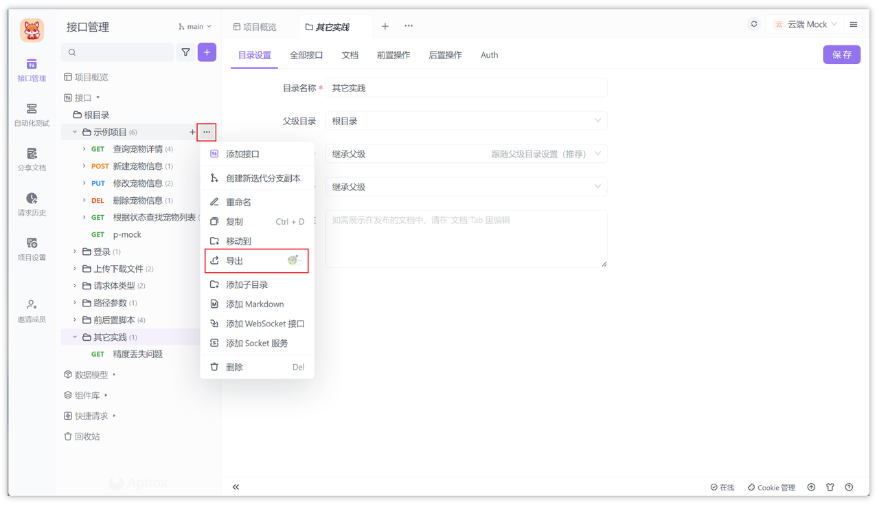Click the refresh icon near 云端 Mock

coord(754,24)
